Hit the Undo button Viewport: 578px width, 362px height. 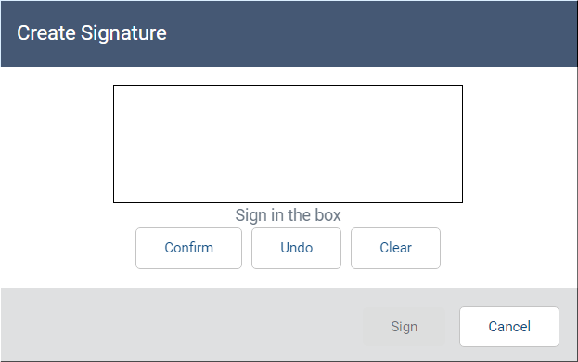tap(296, 248)
